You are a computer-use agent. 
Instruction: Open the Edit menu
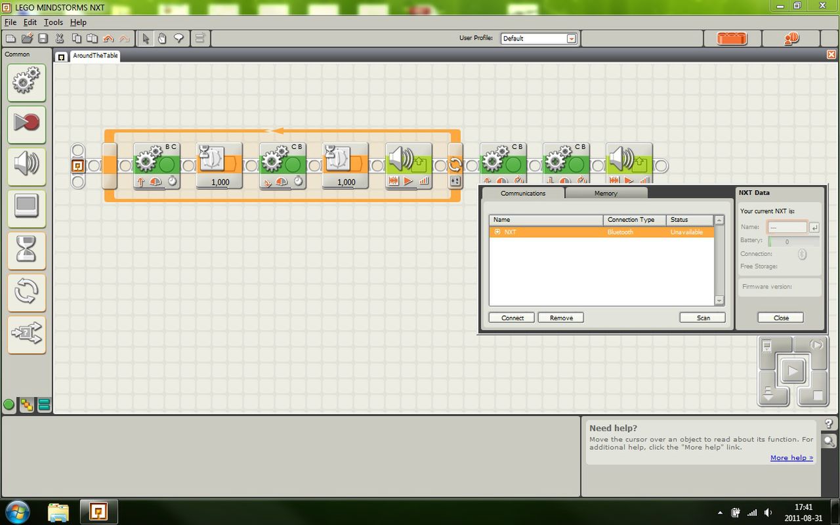30,22
